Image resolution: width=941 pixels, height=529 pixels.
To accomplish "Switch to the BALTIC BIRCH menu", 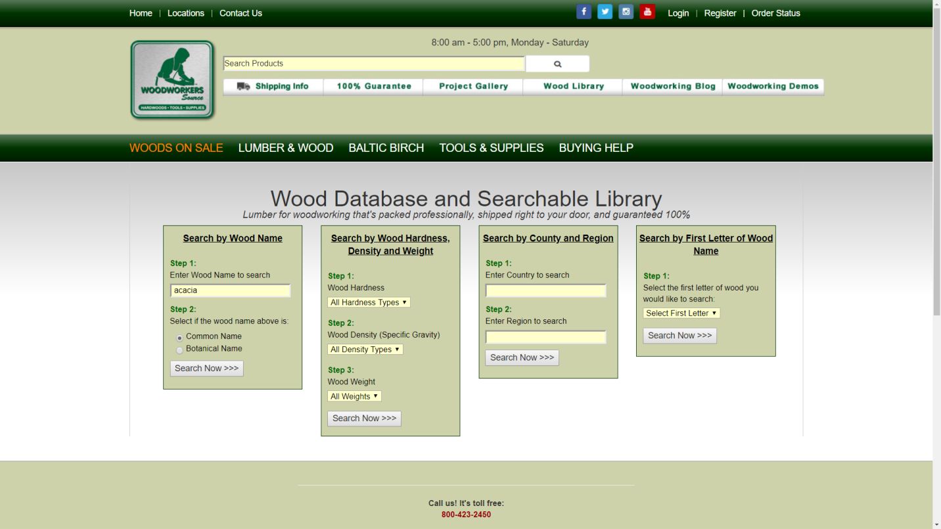I will [x=386, y=148].
